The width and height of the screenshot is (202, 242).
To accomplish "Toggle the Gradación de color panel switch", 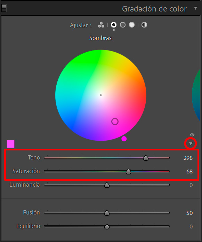I will (4, 8).
